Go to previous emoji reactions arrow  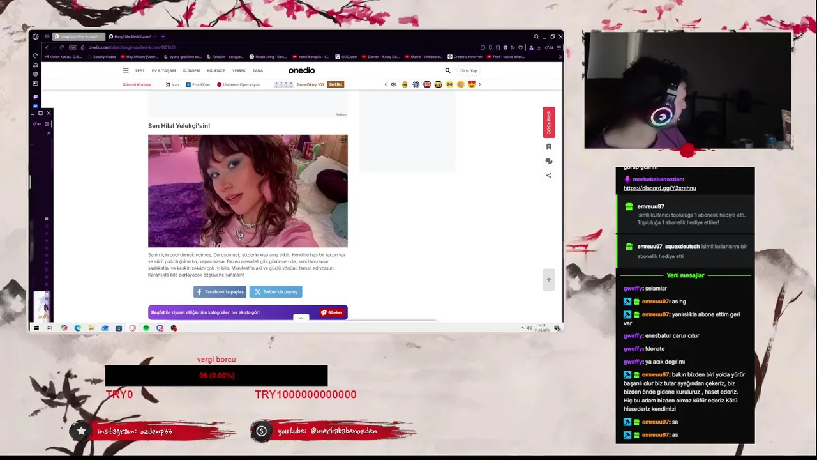(386, 84)
